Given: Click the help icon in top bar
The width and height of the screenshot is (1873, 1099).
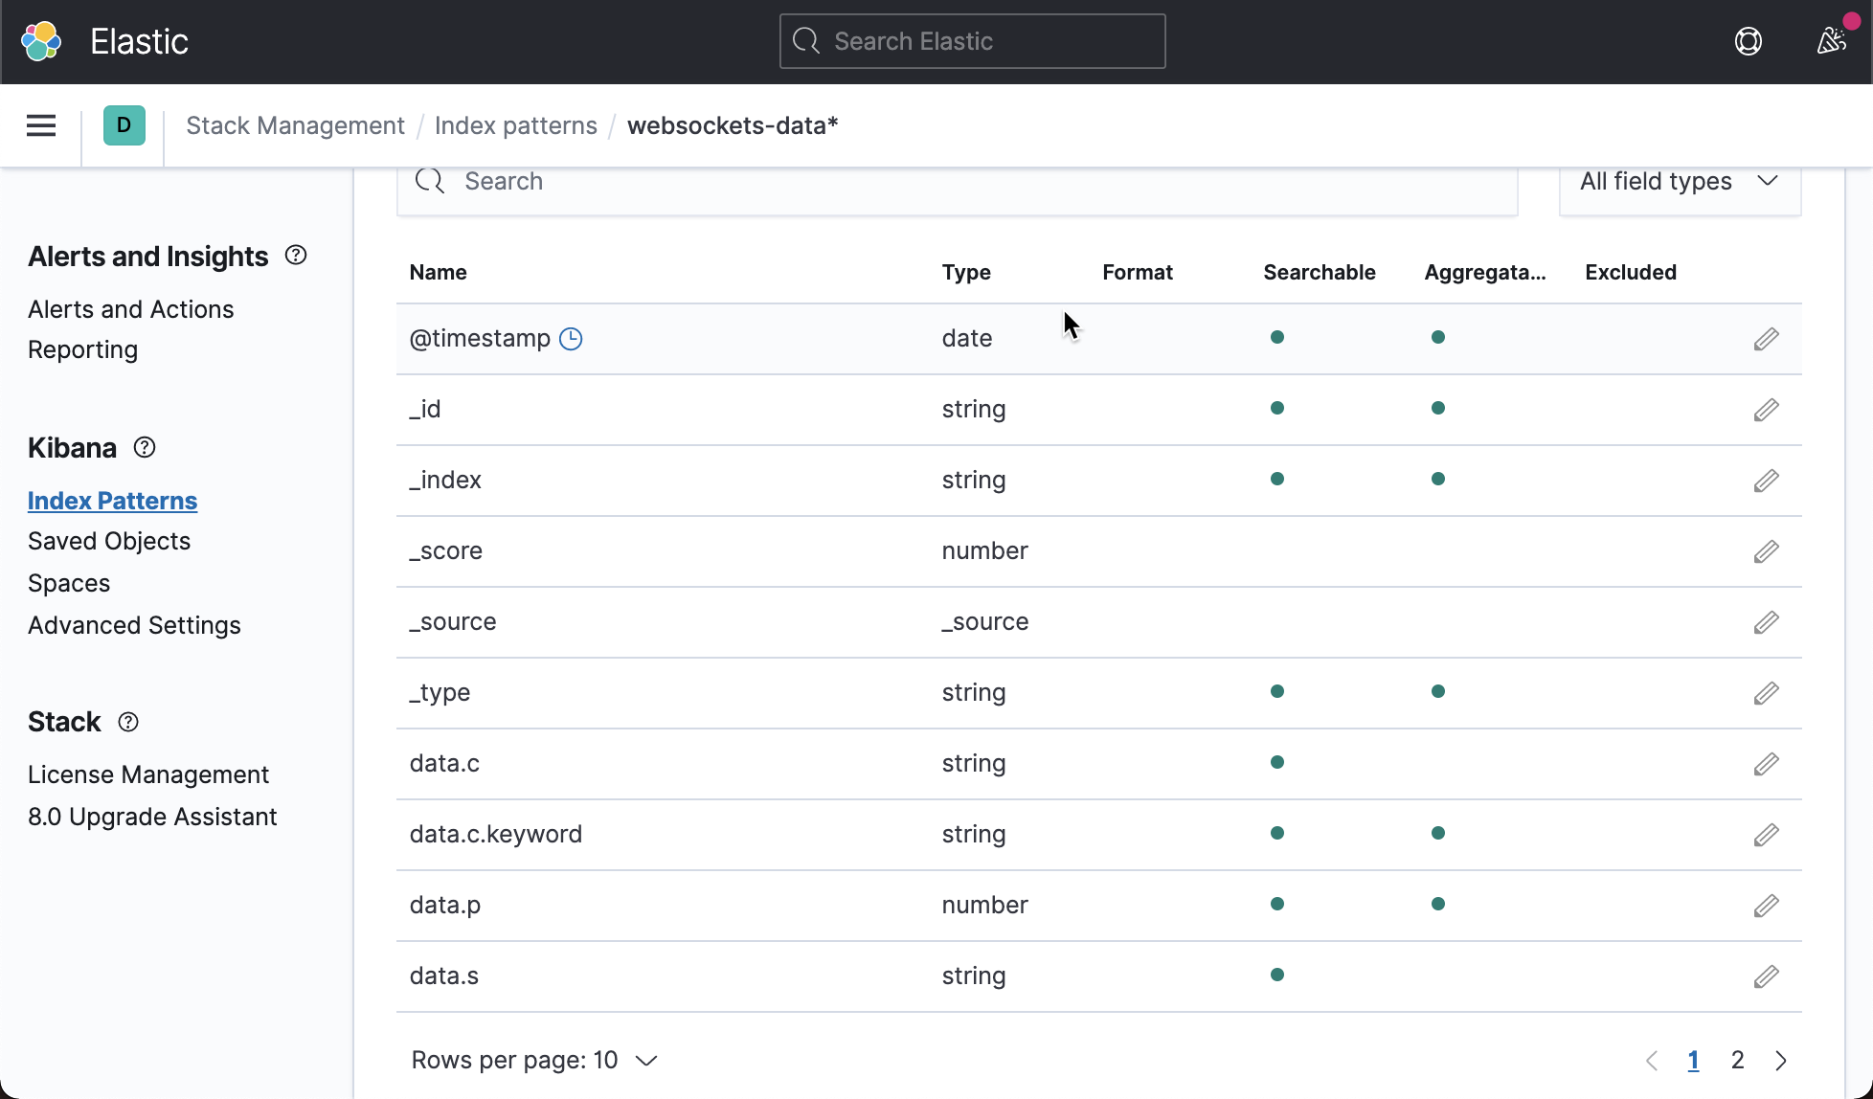Looking at the screenshot, I should click(x=1749, y=41).
